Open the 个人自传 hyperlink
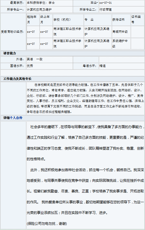Screen dimensions: 145x230 point(16,118)
